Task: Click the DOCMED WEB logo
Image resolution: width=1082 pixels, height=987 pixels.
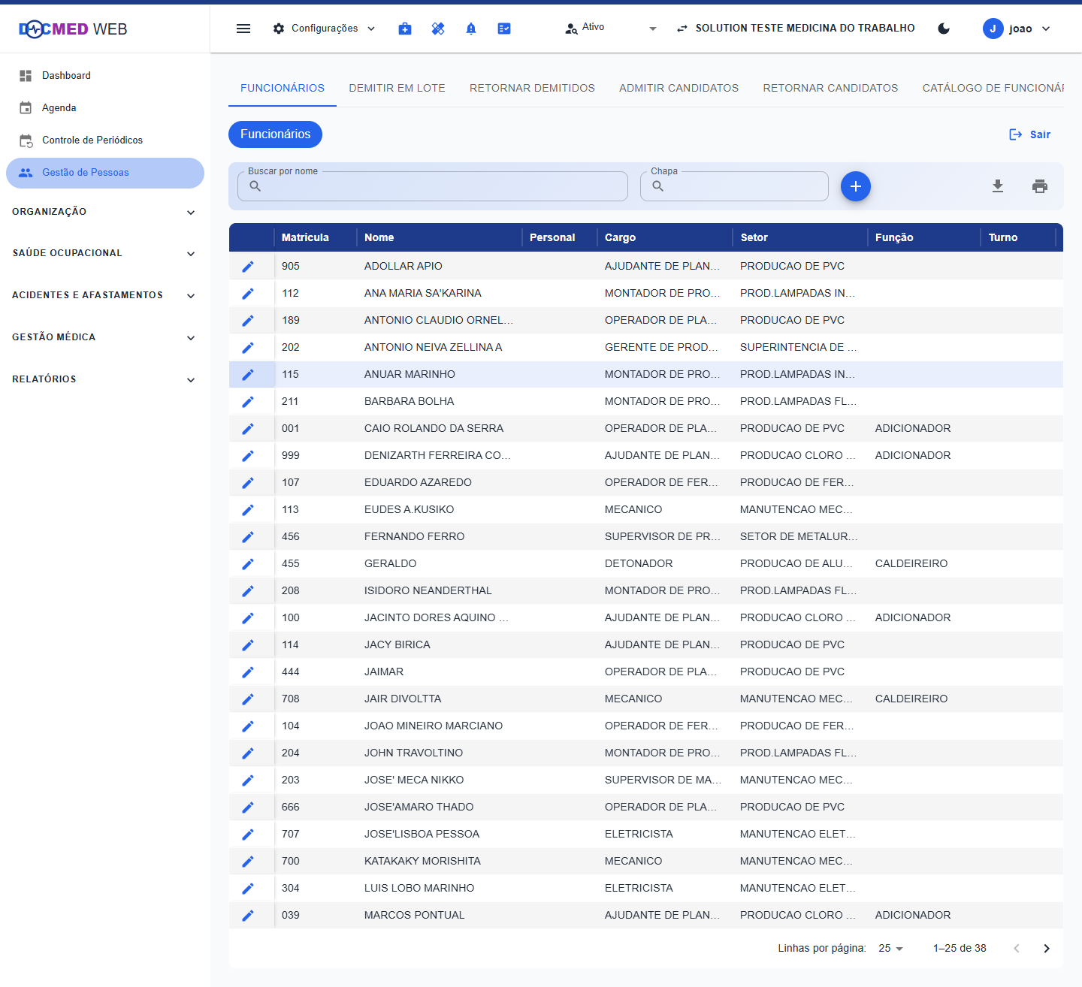Action: click(73, 29)
